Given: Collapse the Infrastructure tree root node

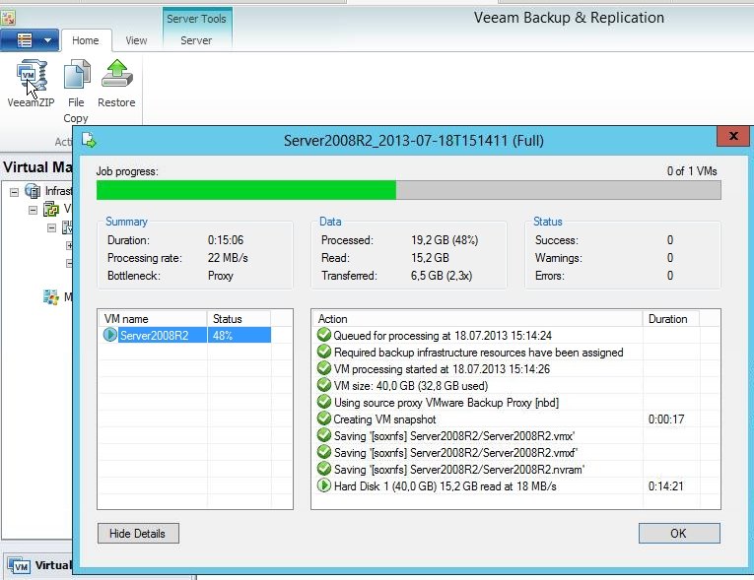Looking at the screenshot, I should click(x=14, y=192).
